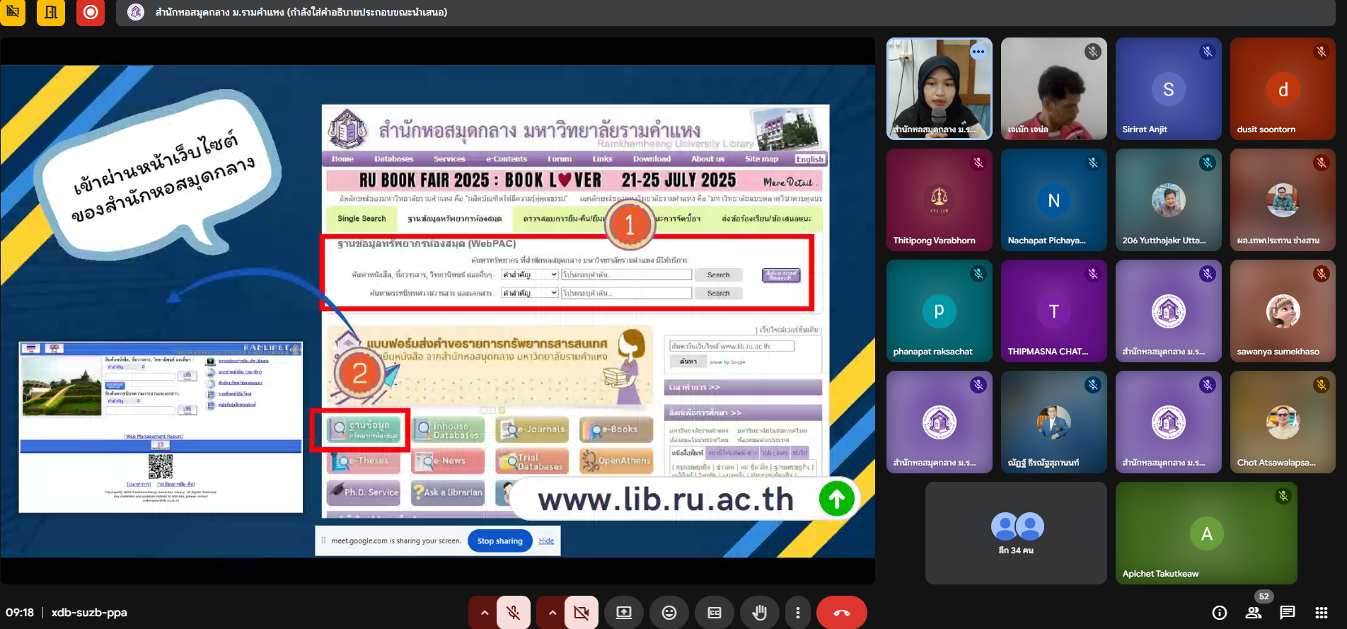
Task: Open Databases menu on library site
Action: click(x=394, y=159)
